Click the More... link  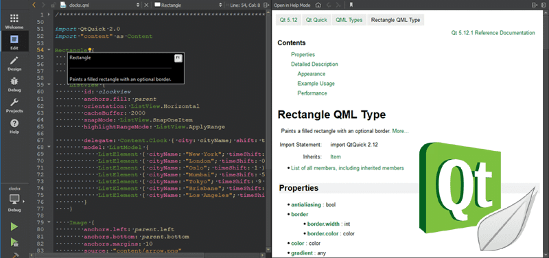coord(400,131)
